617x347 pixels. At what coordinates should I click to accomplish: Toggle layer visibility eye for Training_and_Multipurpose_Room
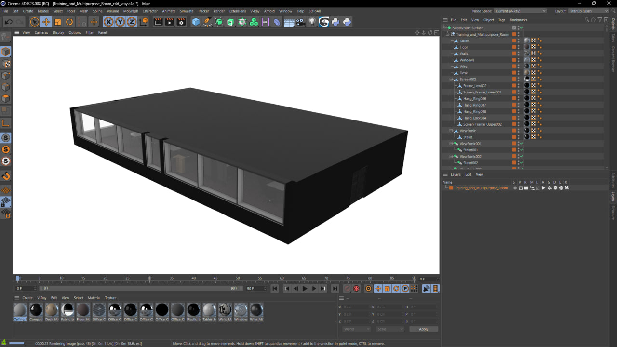click(521, 188)
